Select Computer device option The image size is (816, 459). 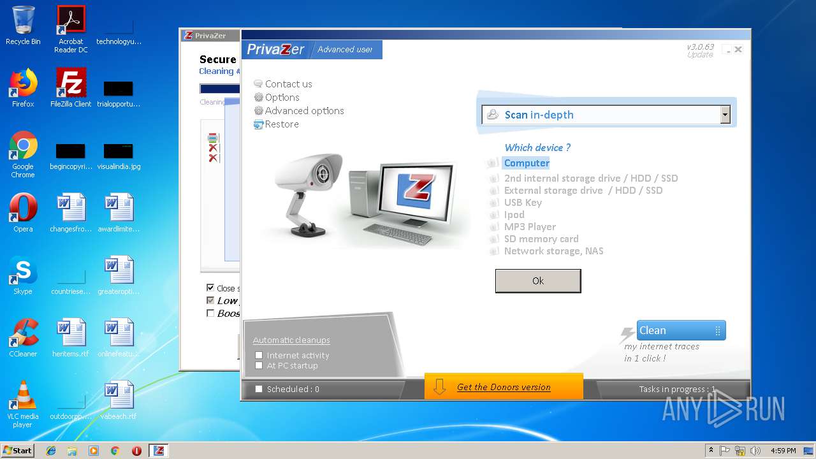(x=527, y=163)
